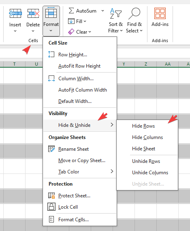Select column Z header
Screen dimensions: 190x231
[145, 64]
